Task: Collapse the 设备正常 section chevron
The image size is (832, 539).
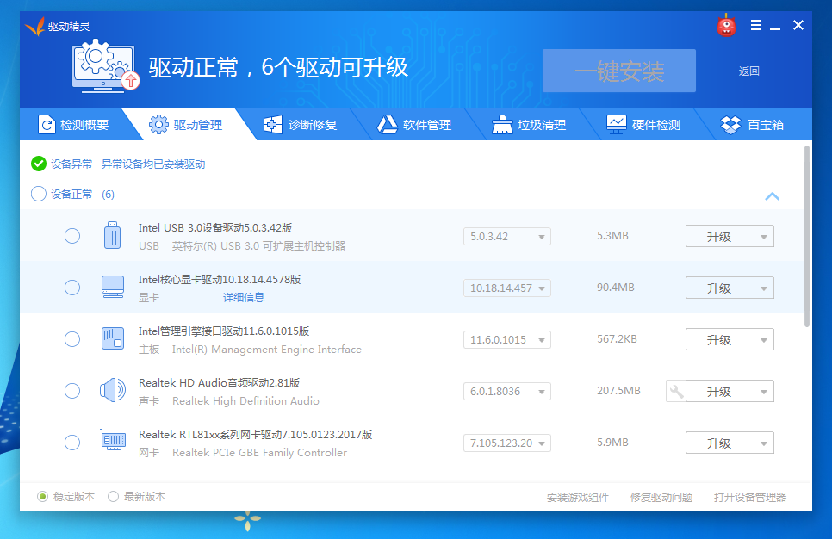Action: coord(773,196)
